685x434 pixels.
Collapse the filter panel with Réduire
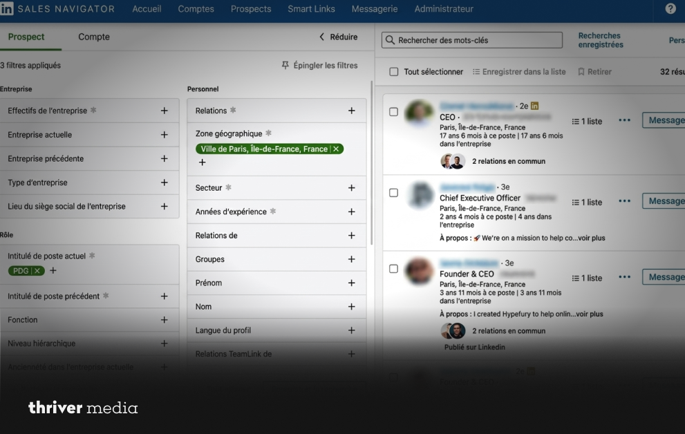pos(338,37)
